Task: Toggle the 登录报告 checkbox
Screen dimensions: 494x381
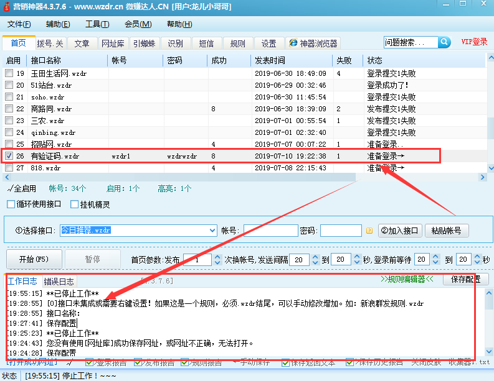Action: click(89, 362)
